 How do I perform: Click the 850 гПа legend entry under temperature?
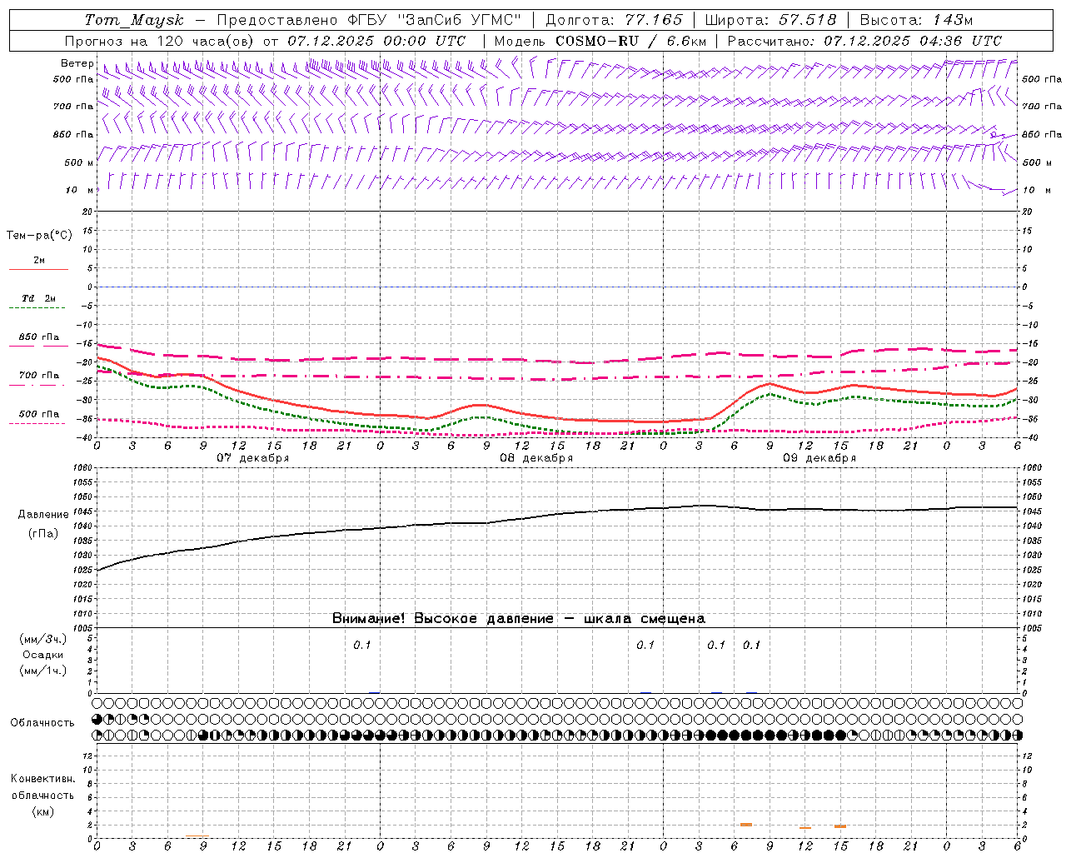click(x=38, y=337)
